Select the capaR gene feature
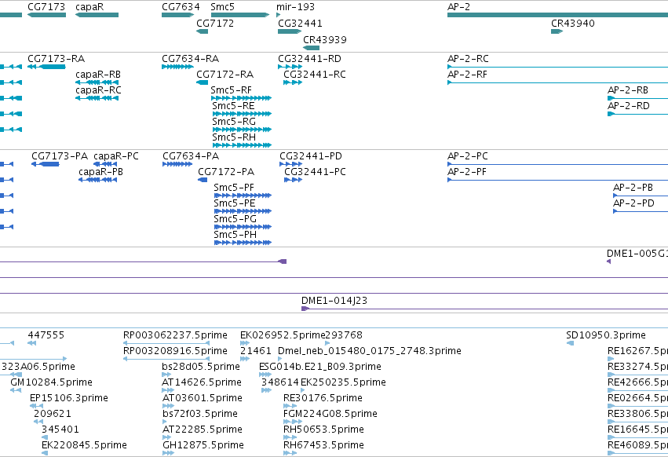Screen dimensions: 668x457 (97, 15)
